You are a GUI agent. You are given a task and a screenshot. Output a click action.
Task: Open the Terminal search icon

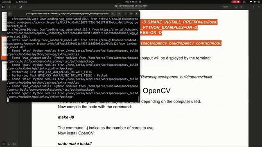coord(113,13)
